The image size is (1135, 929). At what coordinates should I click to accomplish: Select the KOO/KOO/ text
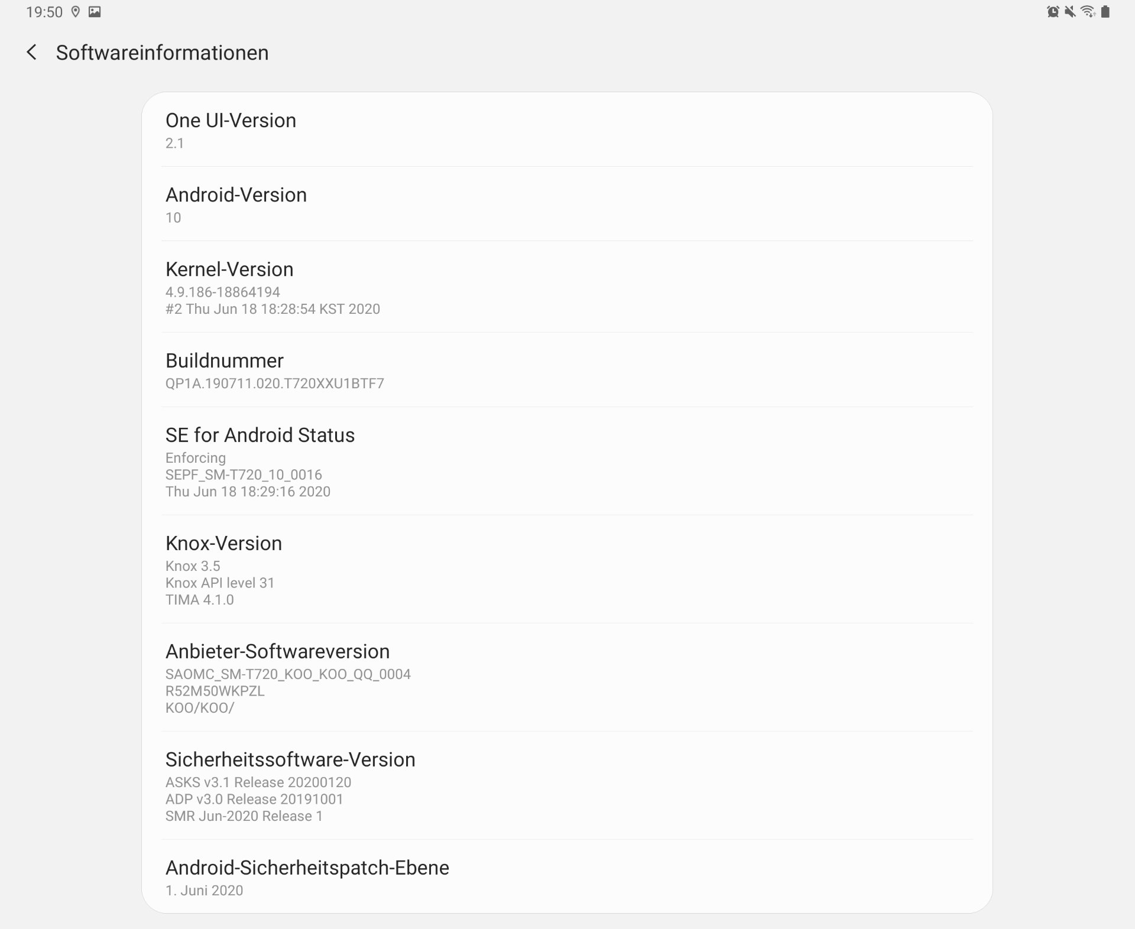click(200, 708)
